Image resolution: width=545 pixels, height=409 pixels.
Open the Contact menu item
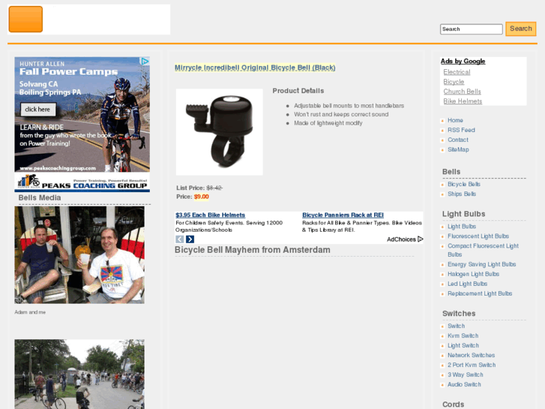(x=458, y=140)
